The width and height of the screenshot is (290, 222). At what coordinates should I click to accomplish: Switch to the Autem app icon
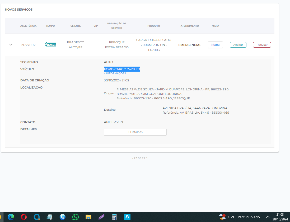pos(127,217)
